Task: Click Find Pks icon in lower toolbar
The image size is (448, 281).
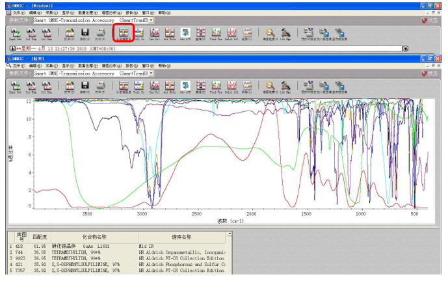Action: (x=217, y=87)
